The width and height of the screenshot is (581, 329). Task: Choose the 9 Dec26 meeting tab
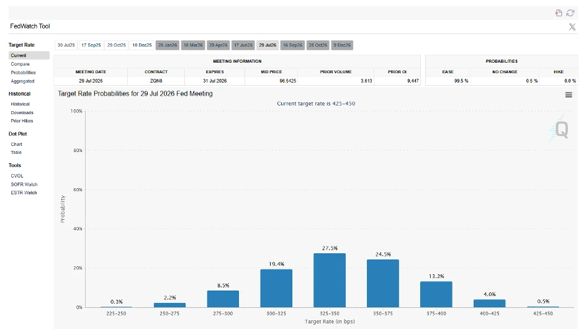pyautogui.click(x=342, y=45)
